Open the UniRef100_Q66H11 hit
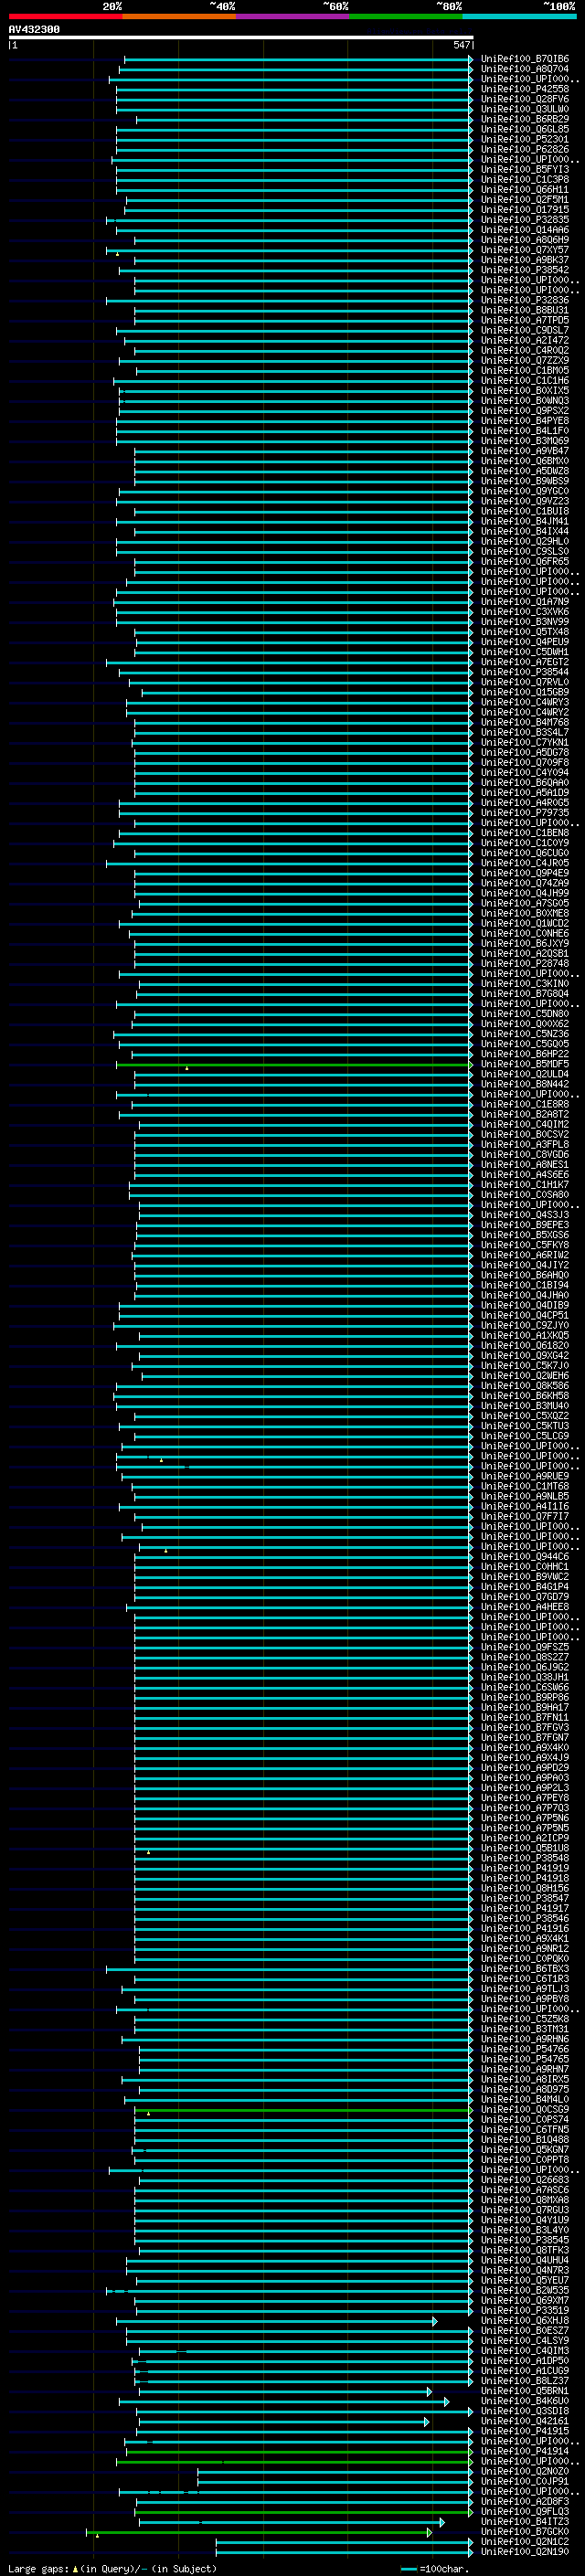Viewport: 585px width, 2576px height. (525, 189)
